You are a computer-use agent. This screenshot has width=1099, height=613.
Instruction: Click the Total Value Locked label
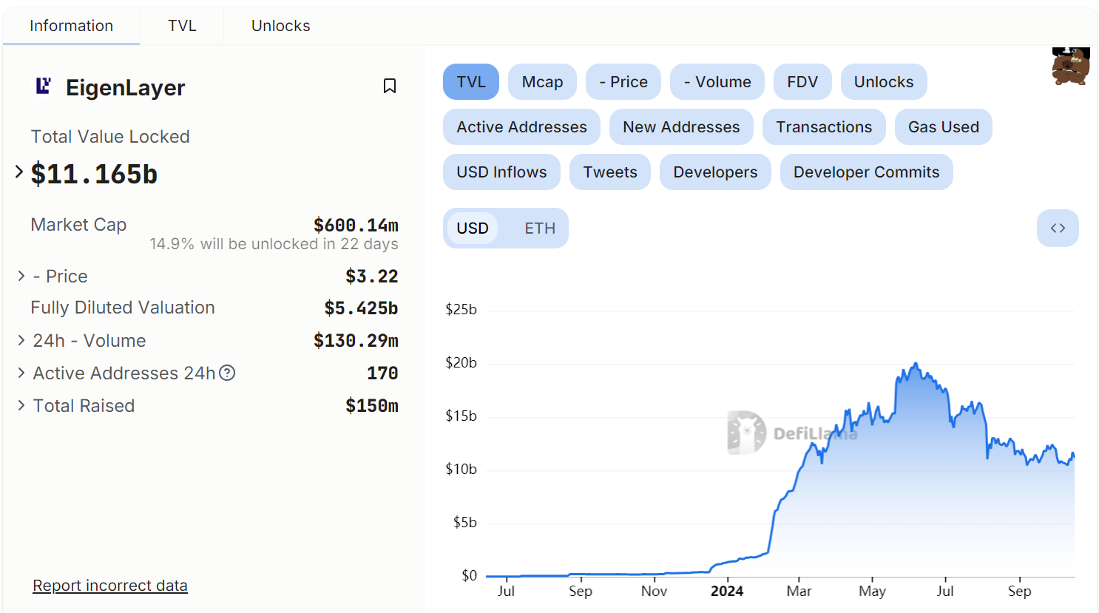click(110, 136)
